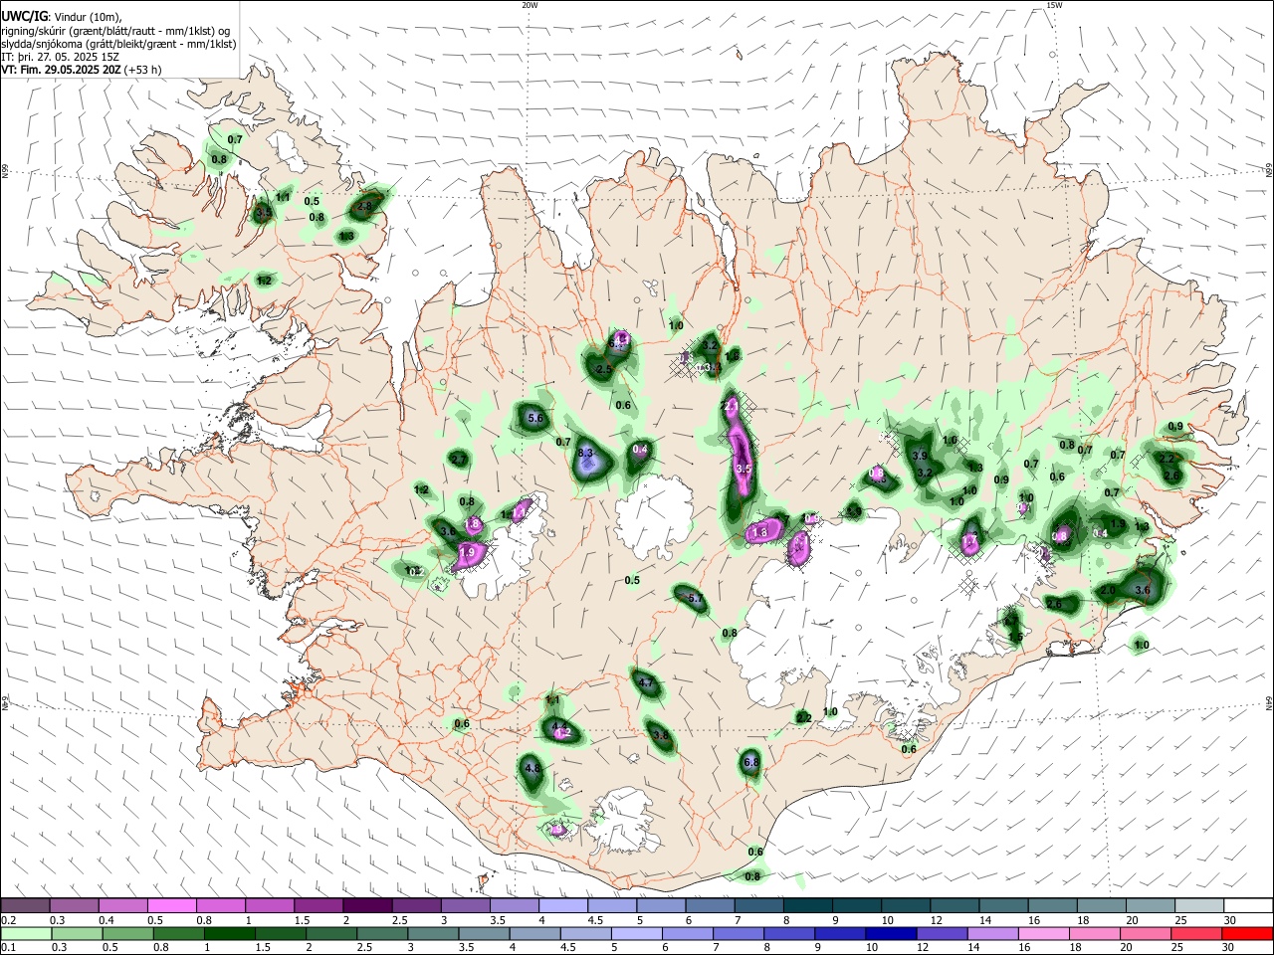Select the 2.5 precipitation value on the map

click(603, 369)
